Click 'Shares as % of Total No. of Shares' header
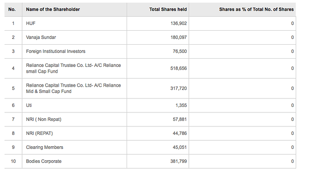This screenshot has width=312, height=176. [x=256, y=9]
